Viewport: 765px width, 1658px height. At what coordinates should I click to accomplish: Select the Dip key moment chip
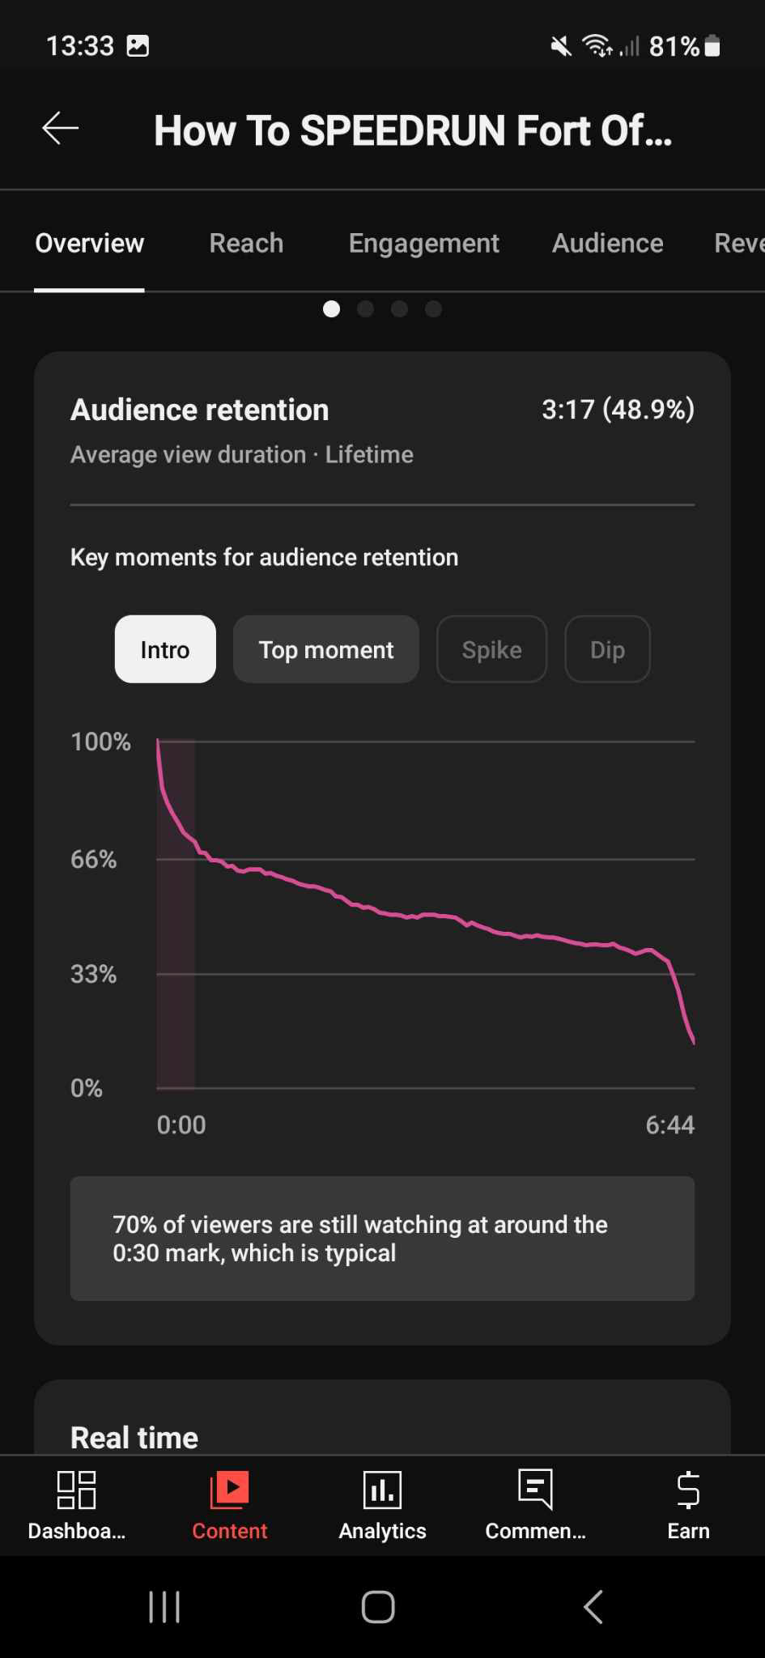tap(607, 649)
